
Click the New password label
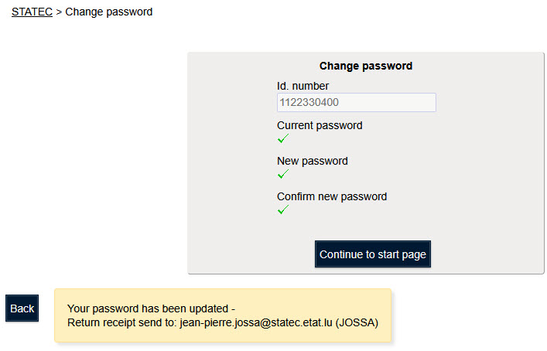(x=313, y=161)
